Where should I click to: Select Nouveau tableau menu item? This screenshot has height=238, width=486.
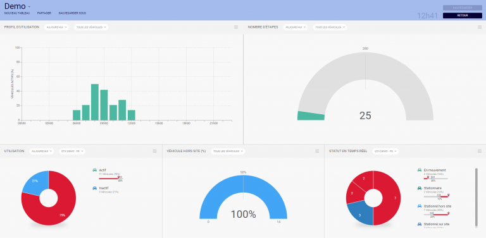(17, 13)
